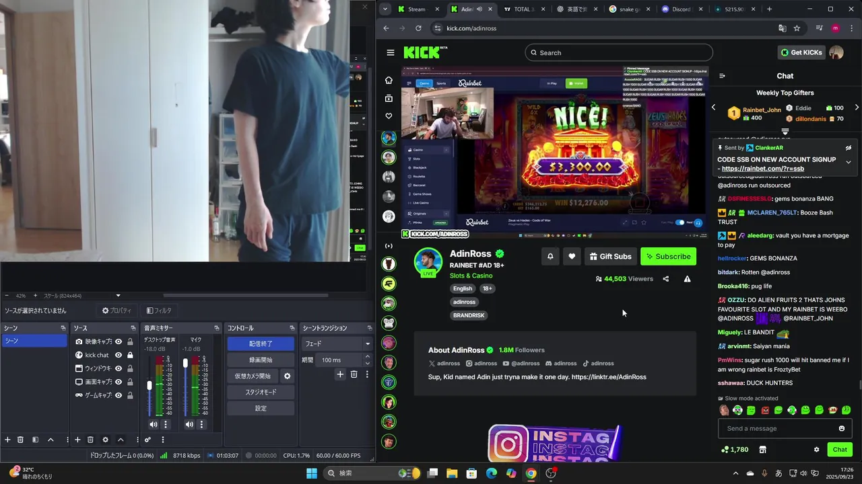Add a new scene with the plus icon
This screenshot has width=862, height=484.
[x=8, y=440]
